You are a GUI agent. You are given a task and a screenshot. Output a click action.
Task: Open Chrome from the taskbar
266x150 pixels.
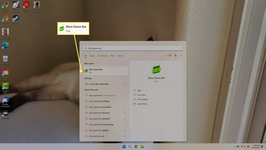click(136, 147)
